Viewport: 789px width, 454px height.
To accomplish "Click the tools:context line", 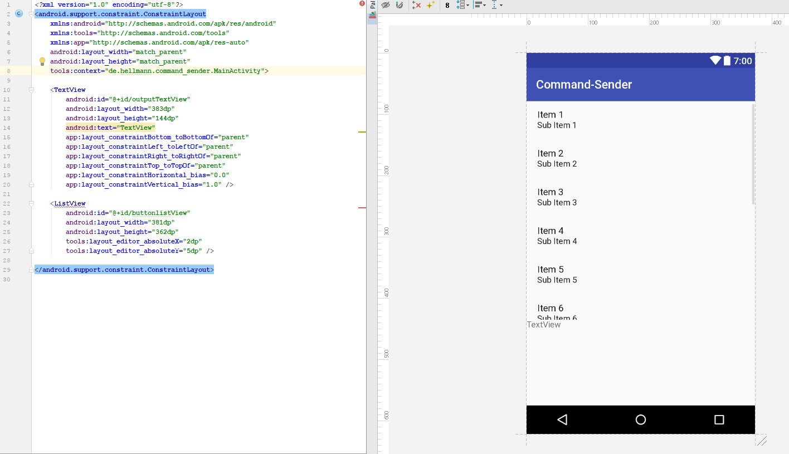I will click(x=159, y=71).
